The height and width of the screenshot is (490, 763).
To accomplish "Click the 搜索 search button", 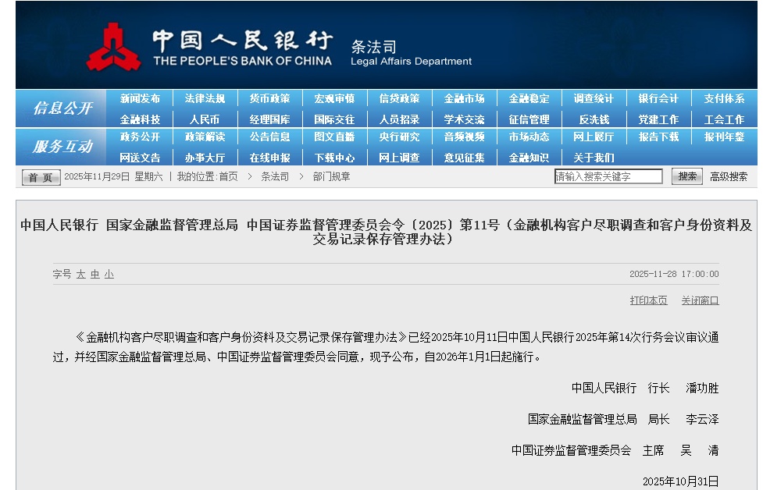I will tap(686, 177).
